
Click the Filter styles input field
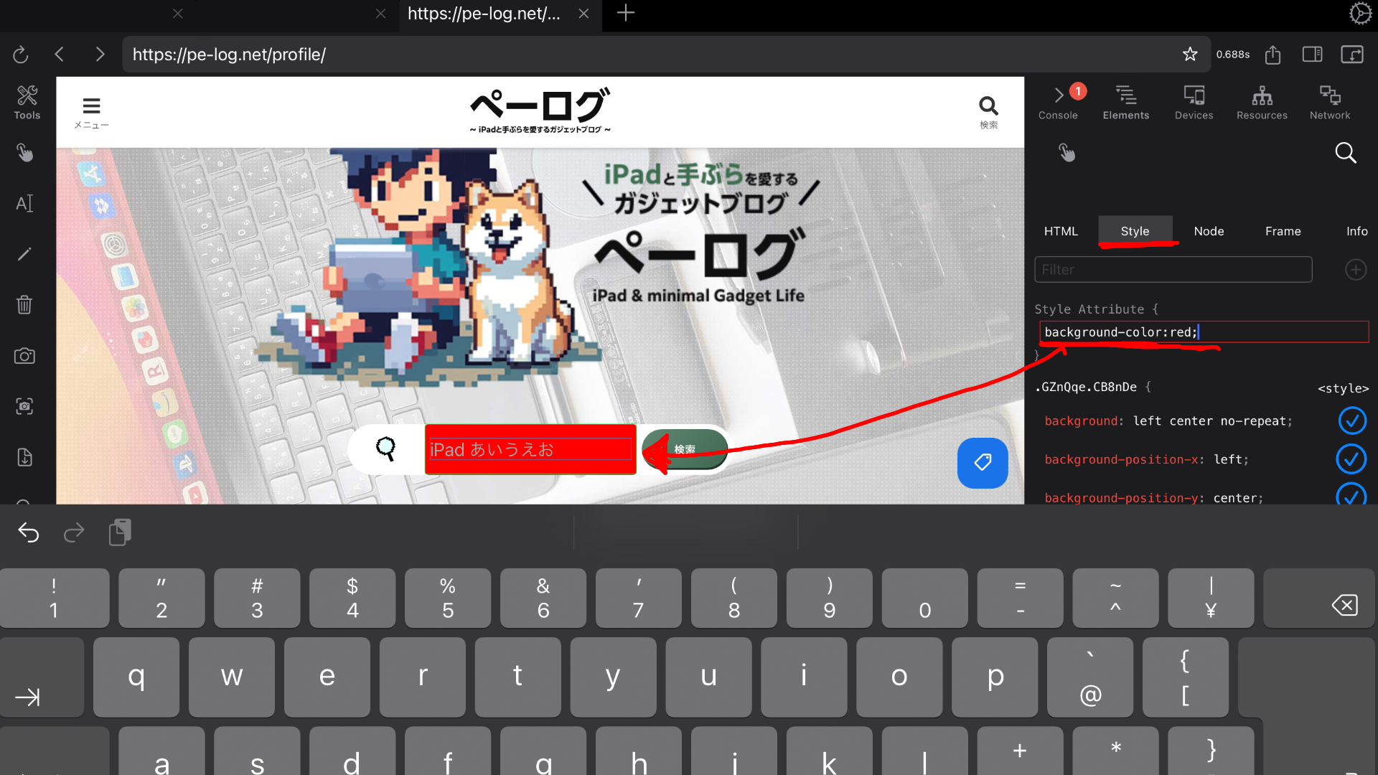[1173, 270]
